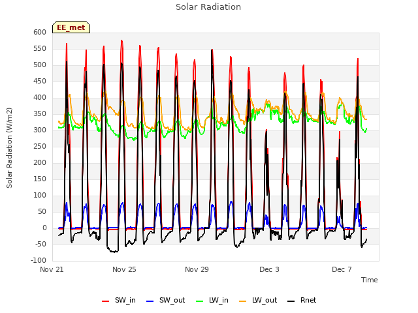Click the blue SW_out legend swatch
Image resolution: width=418 pixels, height=313 pixels.
pyautogui.click(x=150, y=301)
